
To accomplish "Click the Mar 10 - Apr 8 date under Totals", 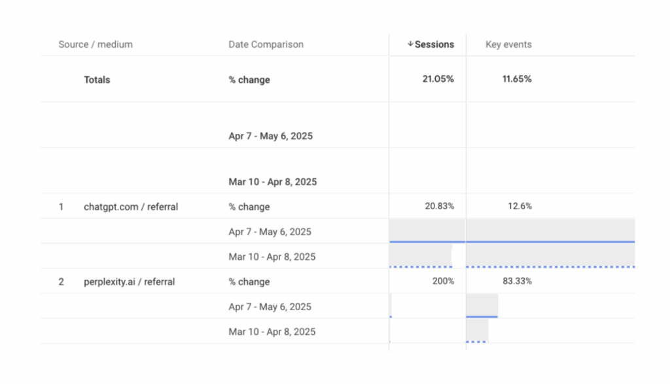I will click(272, 182).
